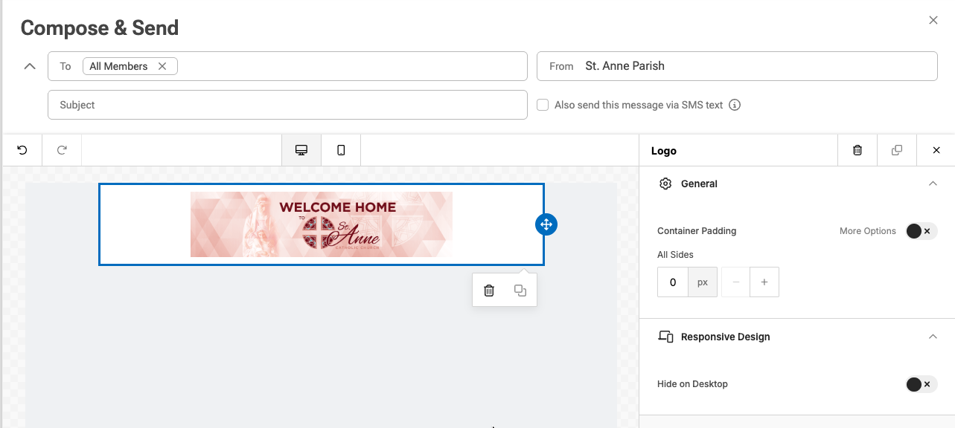955x428 pixels.
Task: Switch to mobile preview mode
Action: coord(341,150)
